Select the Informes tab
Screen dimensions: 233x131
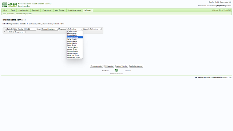tap(88, 11)
